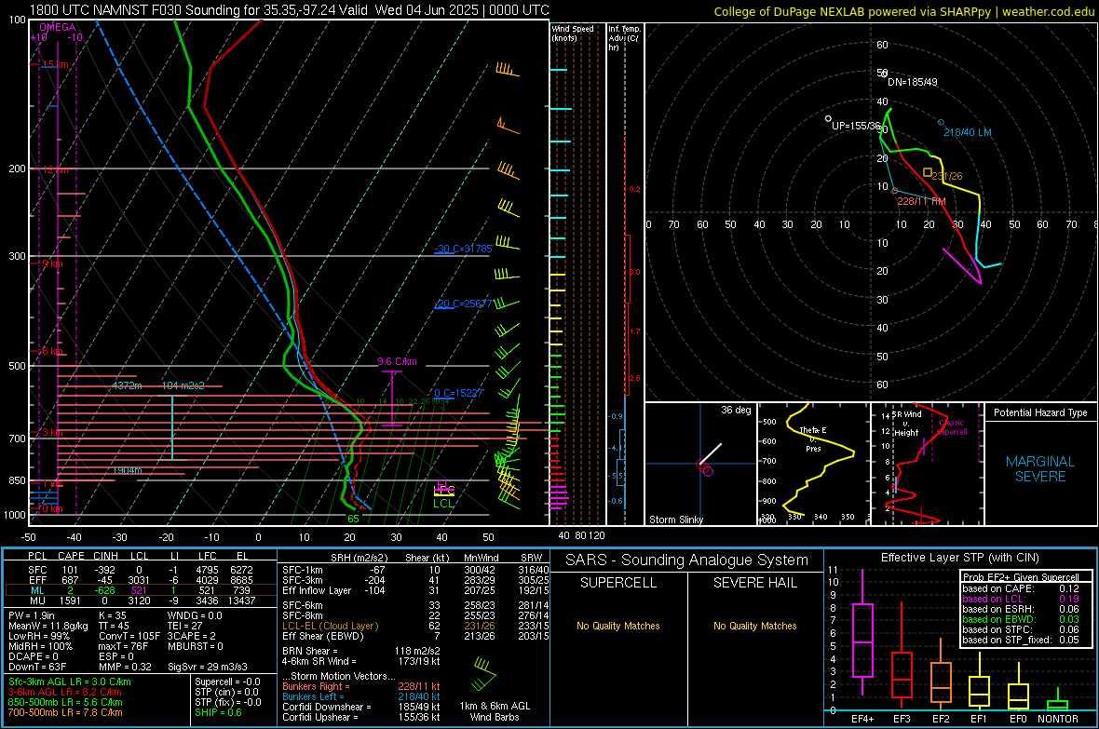Viewport: 1099px width, 729px height.
Task: Click the green 65 surface dewpoint value
Action: coord(353,519)
